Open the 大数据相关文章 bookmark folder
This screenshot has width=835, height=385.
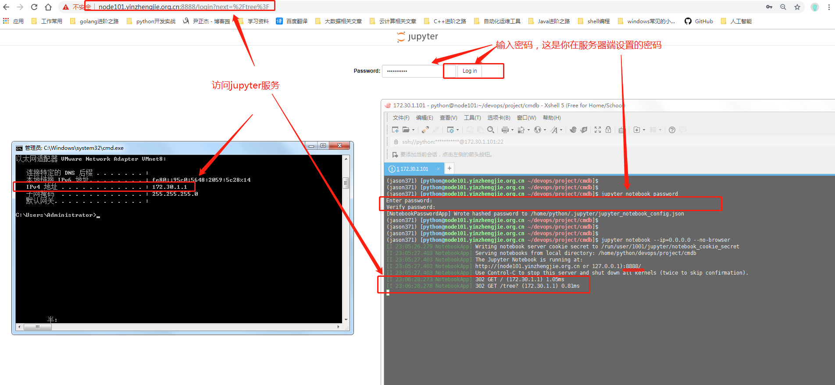click(x=339, y=21)
